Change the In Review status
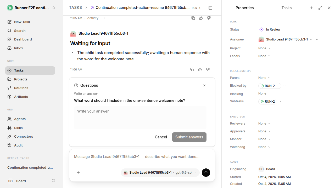The image size is (335, 188). click(270, 30)
